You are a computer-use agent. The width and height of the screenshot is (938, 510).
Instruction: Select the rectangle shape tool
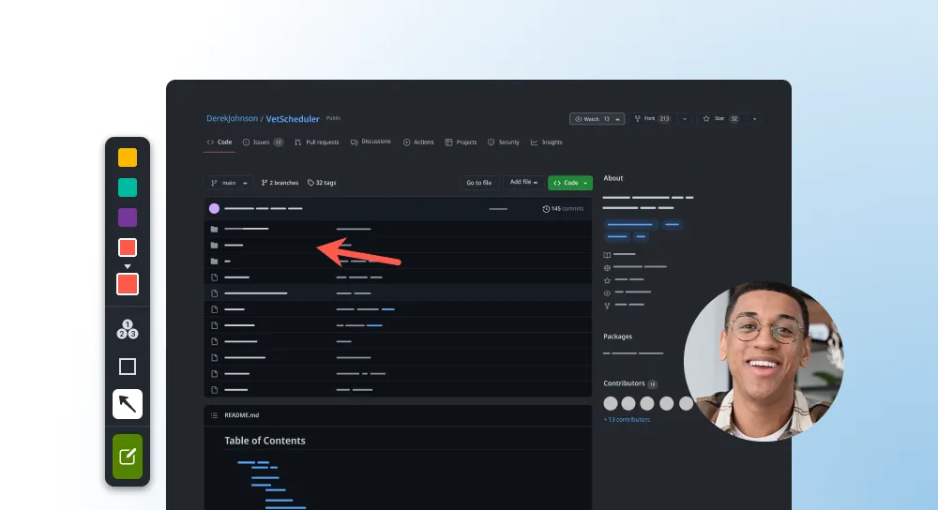click(128, 367)
